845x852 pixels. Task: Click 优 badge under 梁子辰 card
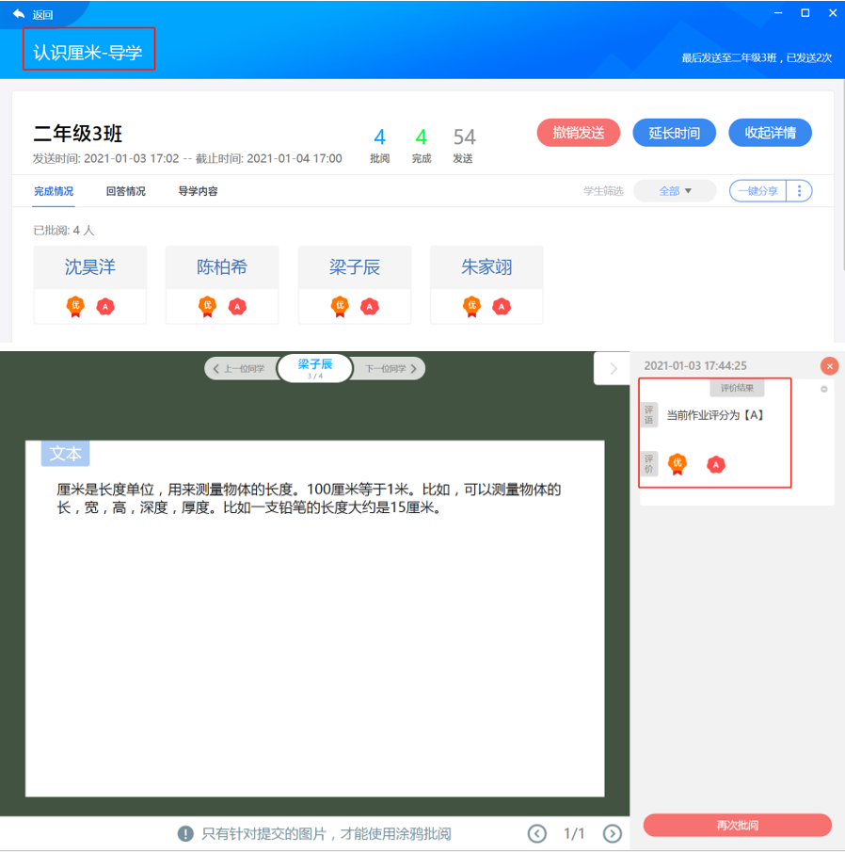point(340,307)
